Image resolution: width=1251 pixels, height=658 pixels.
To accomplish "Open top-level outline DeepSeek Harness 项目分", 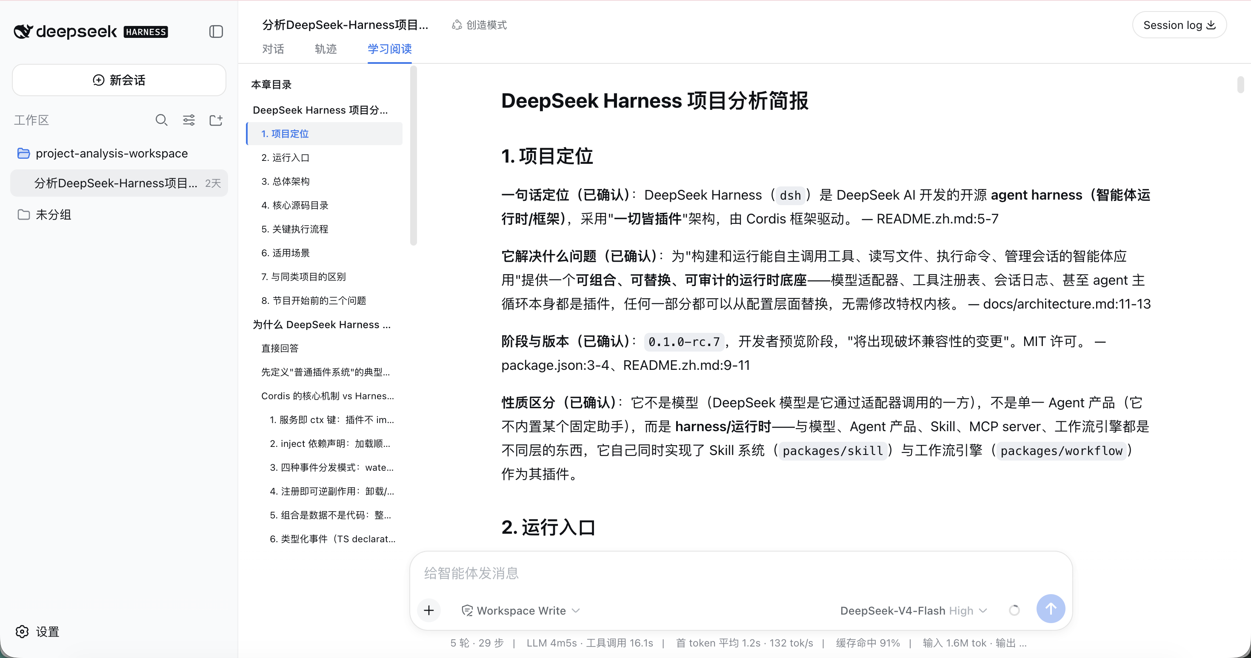I will point(324,110).
